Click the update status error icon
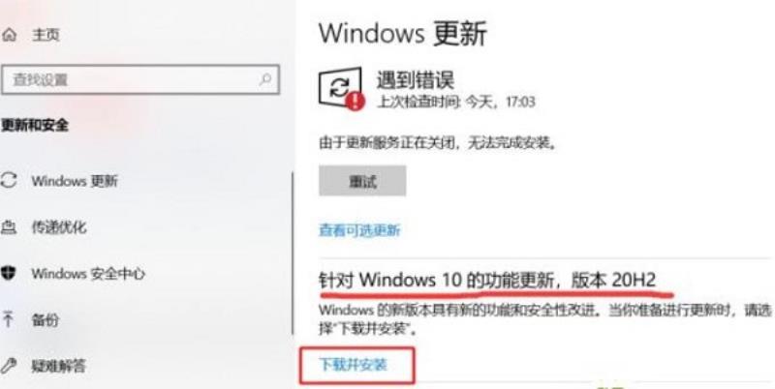This screenshot has width=775, height=389. click(340, 88)
